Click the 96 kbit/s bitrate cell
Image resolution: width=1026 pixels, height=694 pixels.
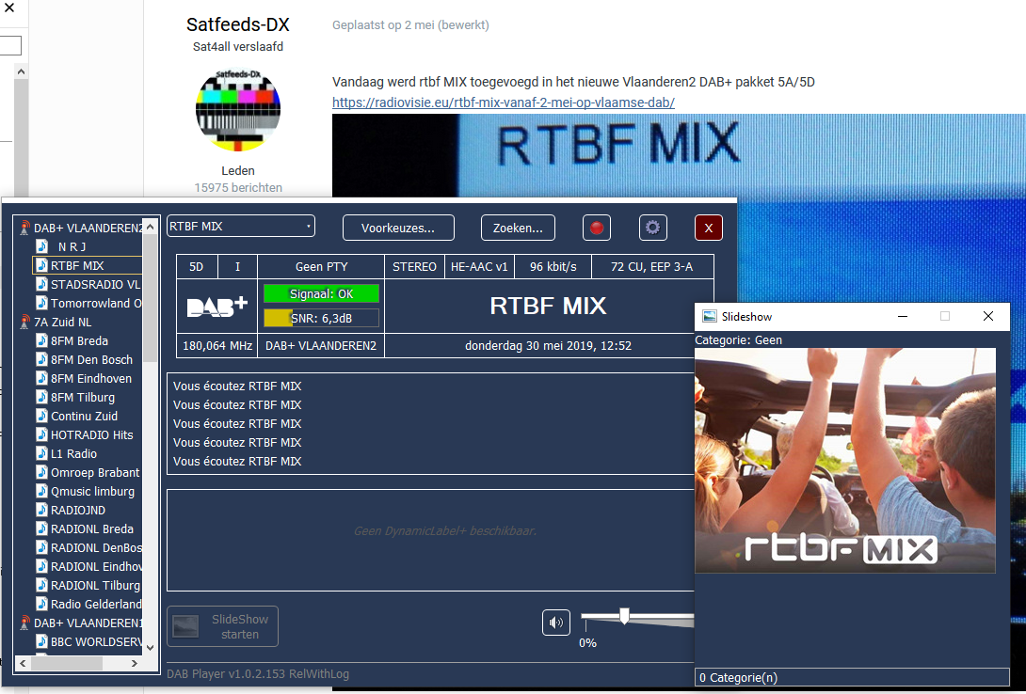coord(553,267)
